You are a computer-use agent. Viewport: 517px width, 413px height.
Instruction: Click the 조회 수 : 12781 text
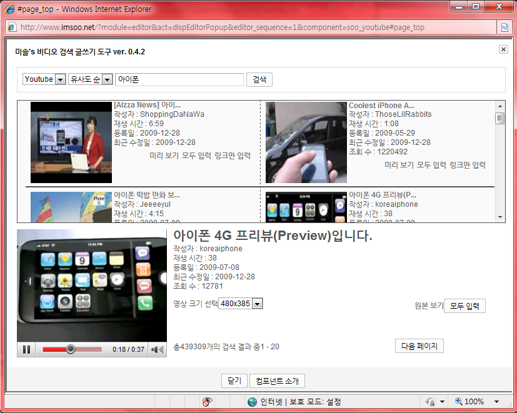[x=198, y=286]
